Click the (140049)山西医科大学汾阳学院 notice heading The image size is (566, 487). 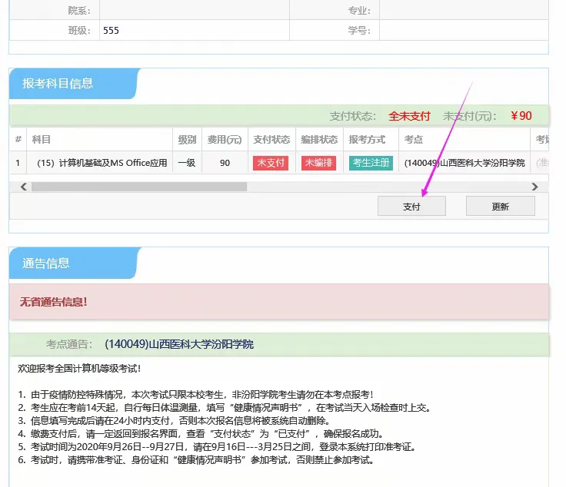178,344
